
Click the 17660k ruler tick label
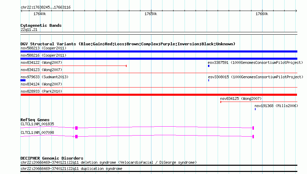[262, 14]
